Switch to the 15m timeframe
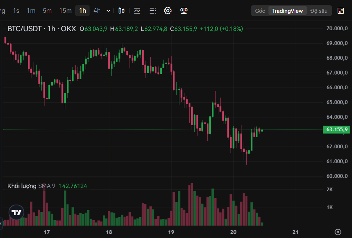Viewport: 352px width, 238px height. [65, 10]
